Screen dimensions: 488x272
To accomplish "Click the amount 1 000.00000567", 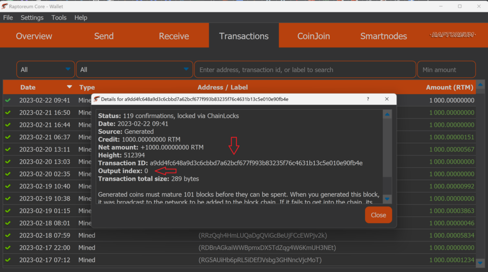I will pyautogui.click(x=452, y=149).
